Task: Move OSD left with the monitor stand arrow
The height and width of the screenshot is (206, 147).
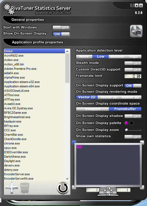Action: pyautogui.click(x=105, y=191)
